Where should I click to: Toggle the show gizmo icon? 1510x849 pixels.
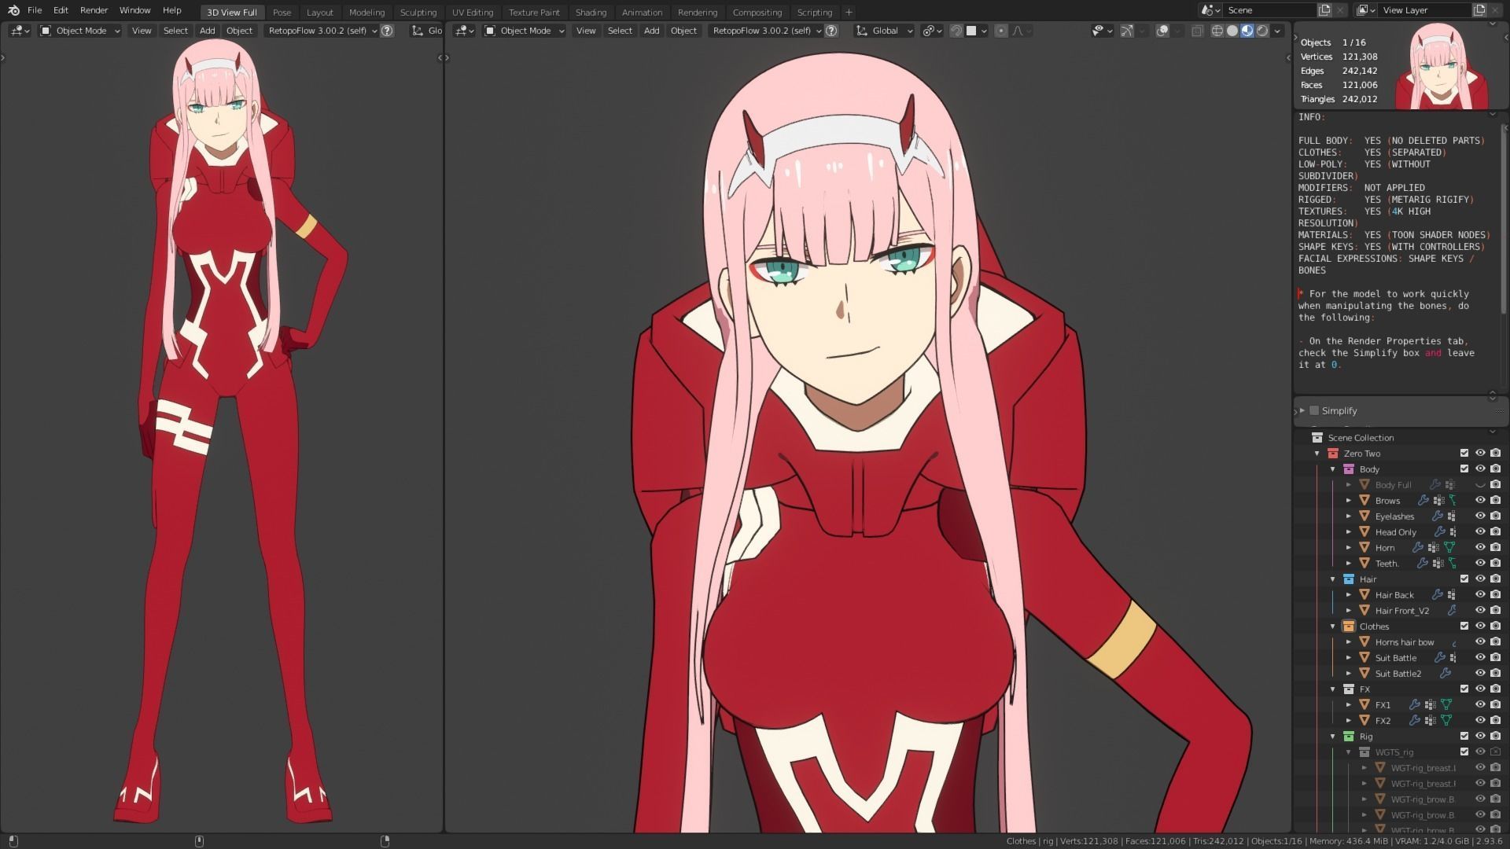click(x=1127, y=31)
